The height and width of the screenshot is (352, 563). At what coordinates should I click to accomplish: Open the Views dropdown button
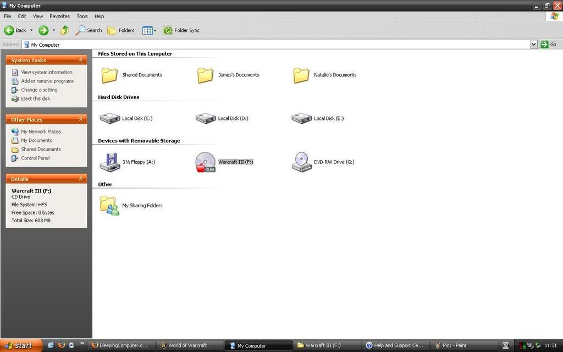coord(149,31)
